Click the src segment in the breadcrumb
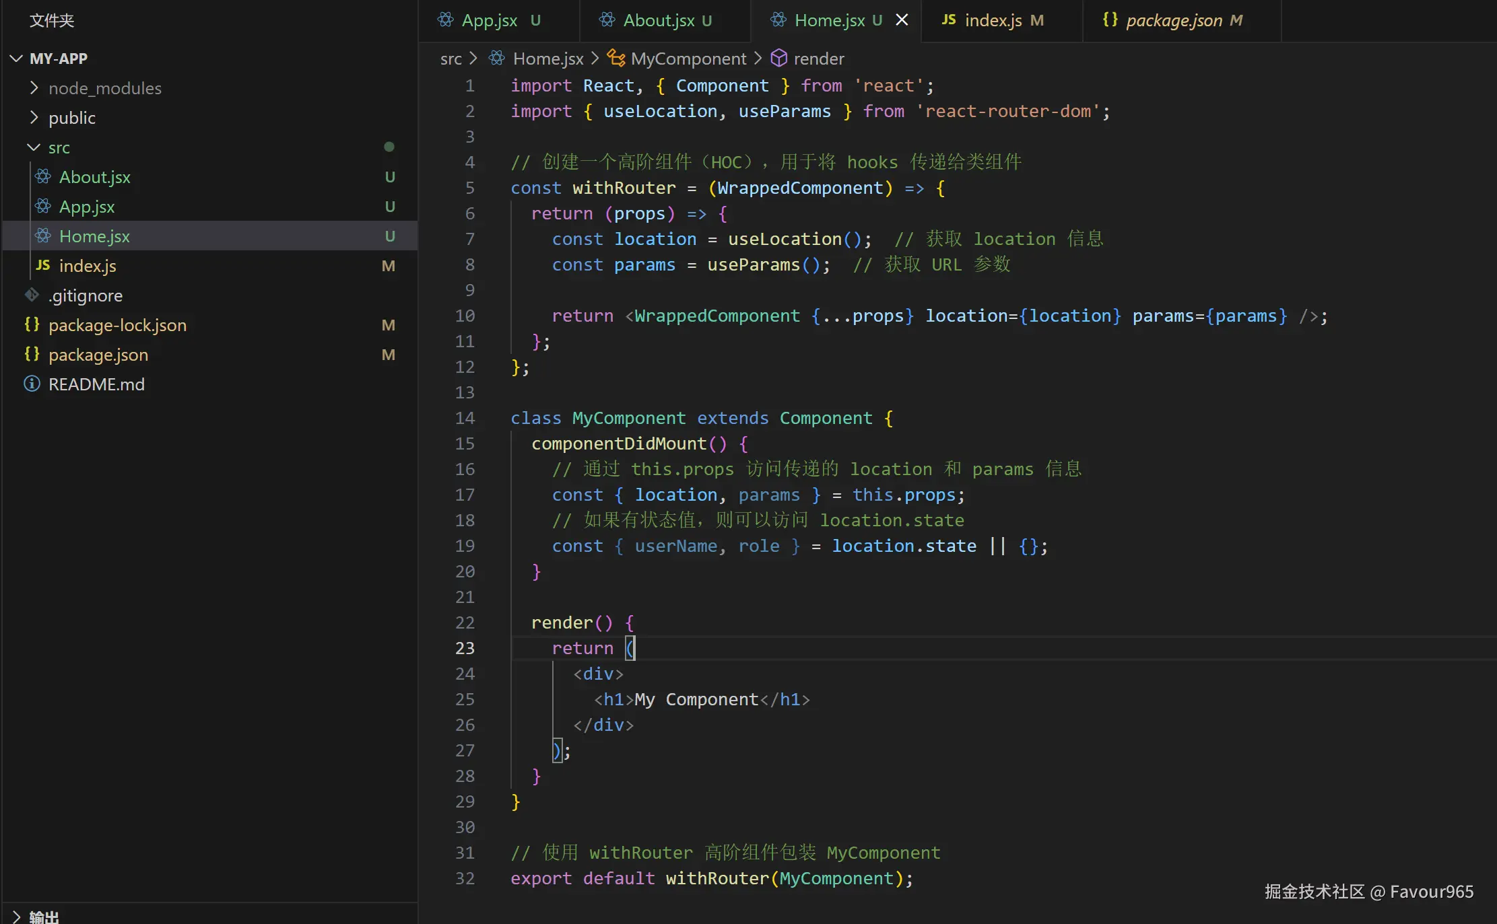Image resolution: width=1497 pixels, height=924 pixels. [451, 59]
